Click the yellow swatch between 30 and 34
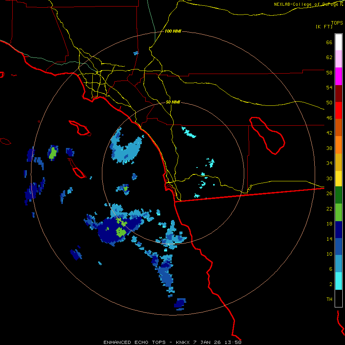The width and height of the screenshot is (345, 345). pos(338,179)
